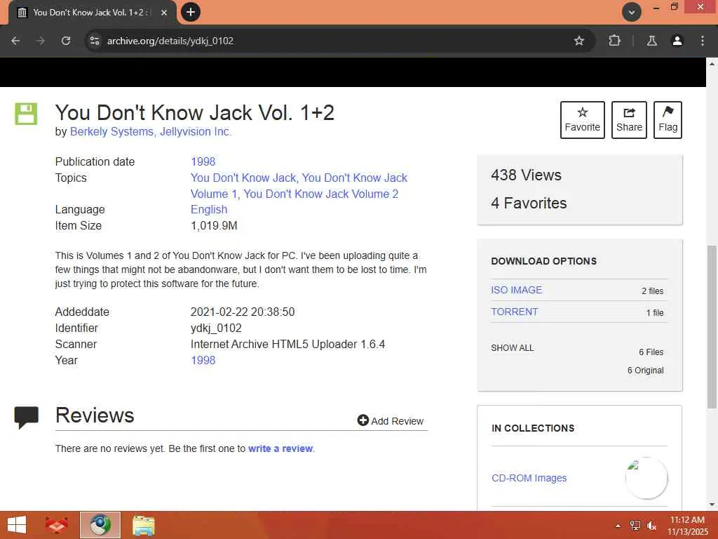Open the write a review link
The height and width of the screenshot is (539, 718).
(280, 448)
